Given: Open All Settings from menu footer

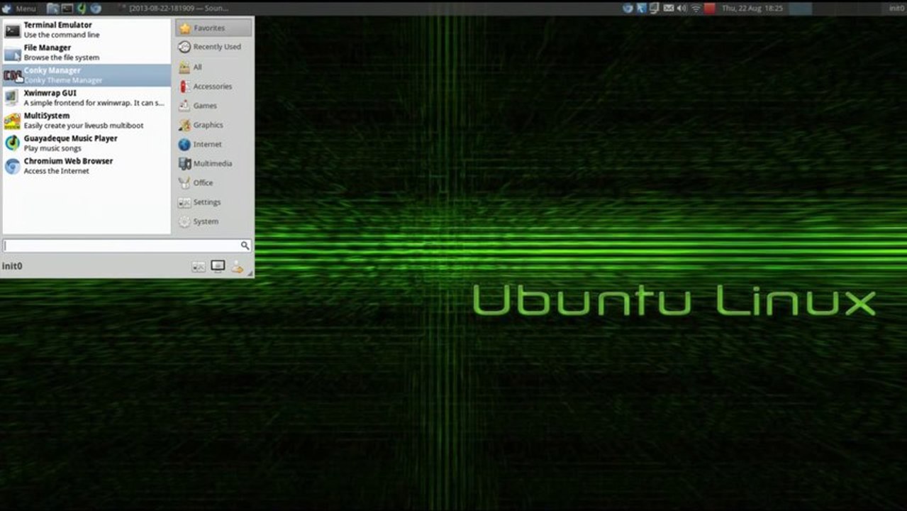Looking at the screenshot, I should coord(199,267).
